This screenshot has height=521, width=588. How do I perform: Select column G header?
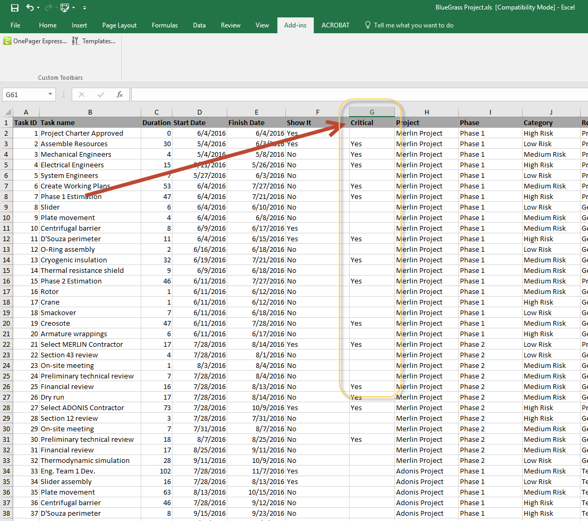pos(372,112)
